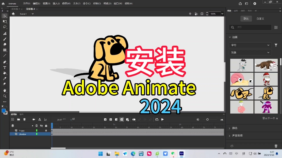Open the more tools ellipsis
This screenshot has height=158, width=282.
(5, 102)
